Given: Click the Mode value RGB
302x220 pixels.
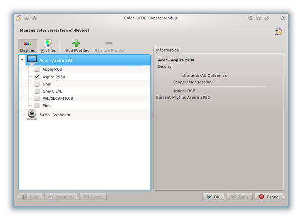Looking at the screenshot, I should [x=191, y=91].
